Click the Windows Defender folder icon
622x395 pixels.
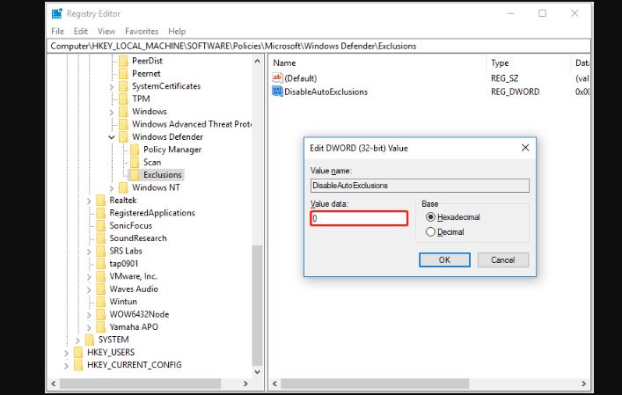[124, 137]
